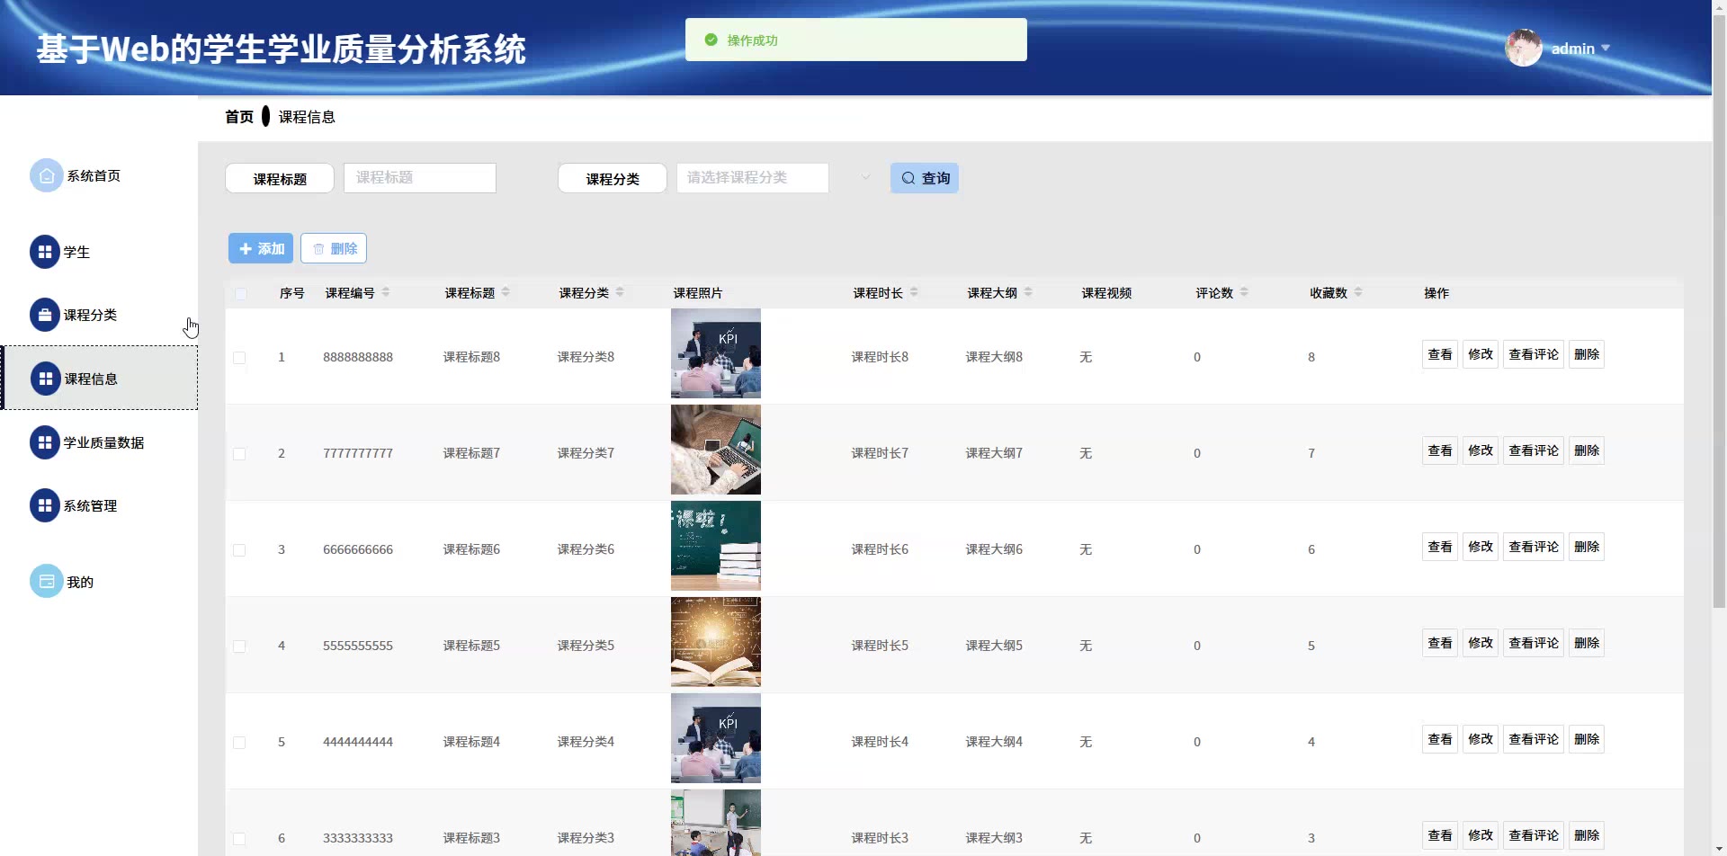Image resolution: width=1727 pixels, height=856 pixels.
Task: Select the checkbox for row 课程标题6
Action: pos(239,550)
